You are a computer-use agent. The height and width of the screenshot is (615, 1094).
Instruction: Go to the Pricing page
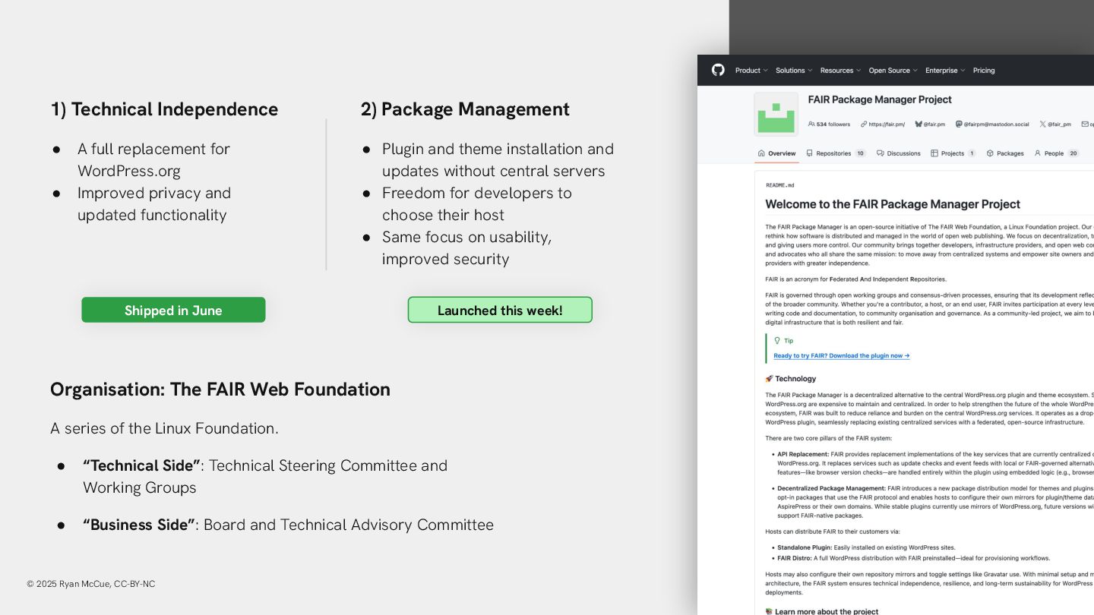tap(984, 71)
